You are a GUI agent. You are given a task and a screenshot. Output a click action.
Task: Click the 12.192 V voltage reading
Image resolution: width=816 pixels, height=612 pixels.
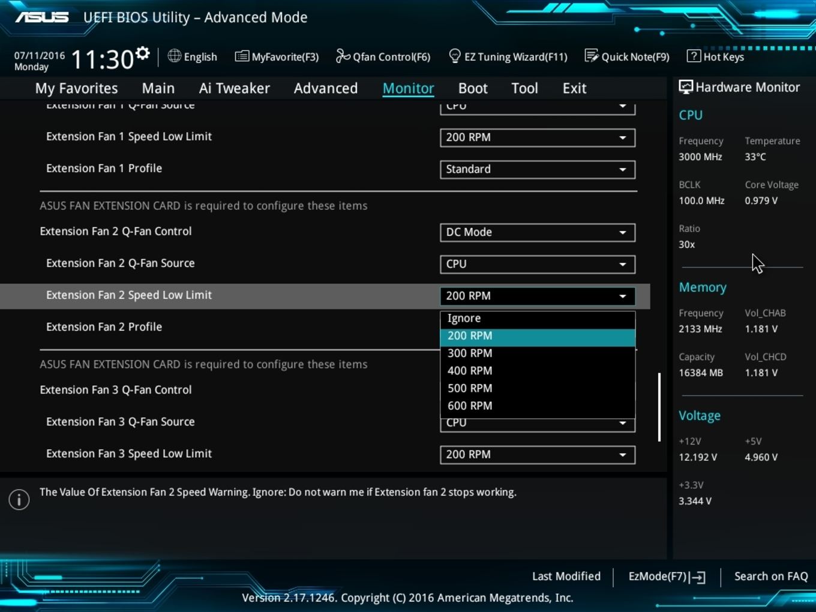(x=698, y=457)
